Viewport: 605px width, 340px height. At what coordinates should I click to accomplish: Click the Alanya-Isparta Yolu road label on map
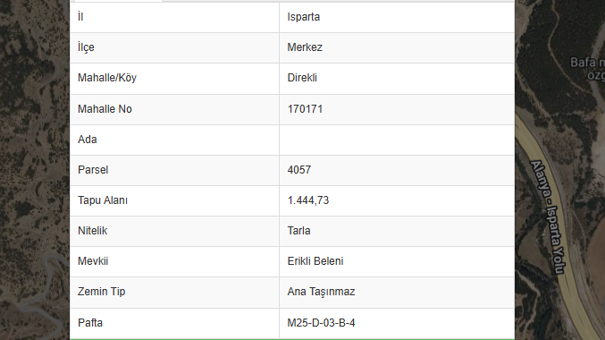(548, 217)
